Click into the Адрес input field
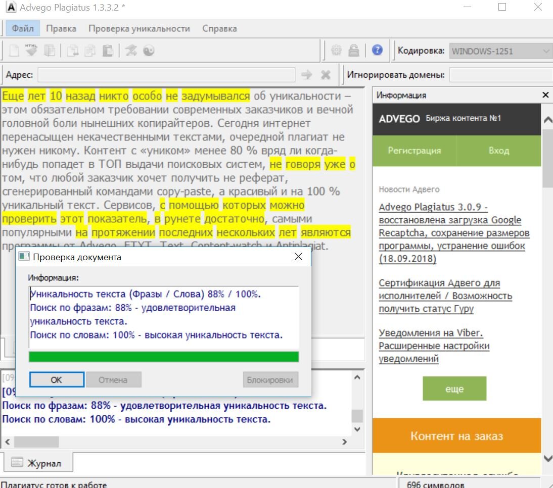This screenshot has height=488, width=553. 166,75
